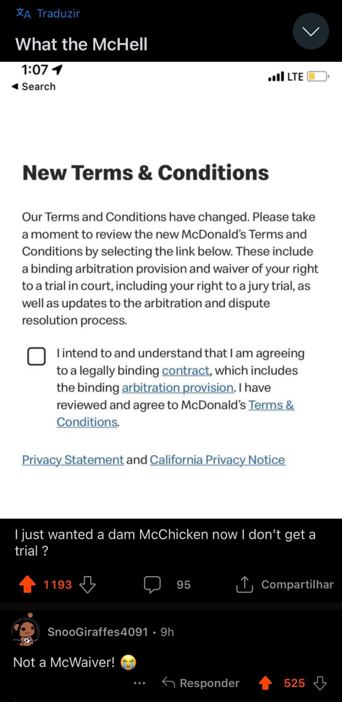
Task: Downvote the McWaiver comment
Action: tap(320, 683)
